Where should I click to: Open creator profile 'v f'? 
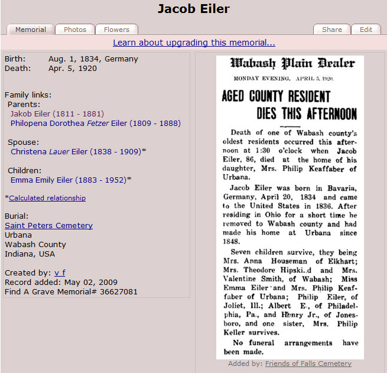point(60,273)
